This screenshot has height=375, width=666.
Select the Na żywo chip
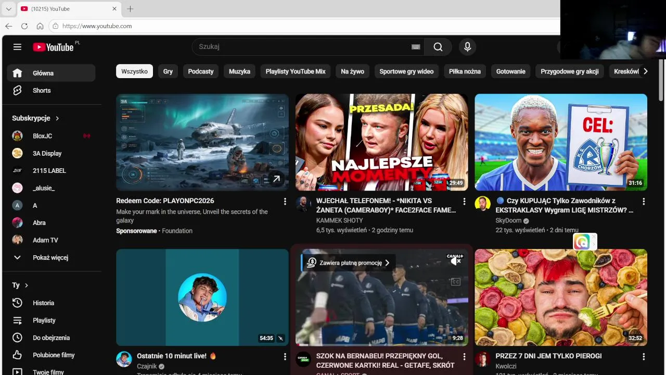click(x=352, y=71)
